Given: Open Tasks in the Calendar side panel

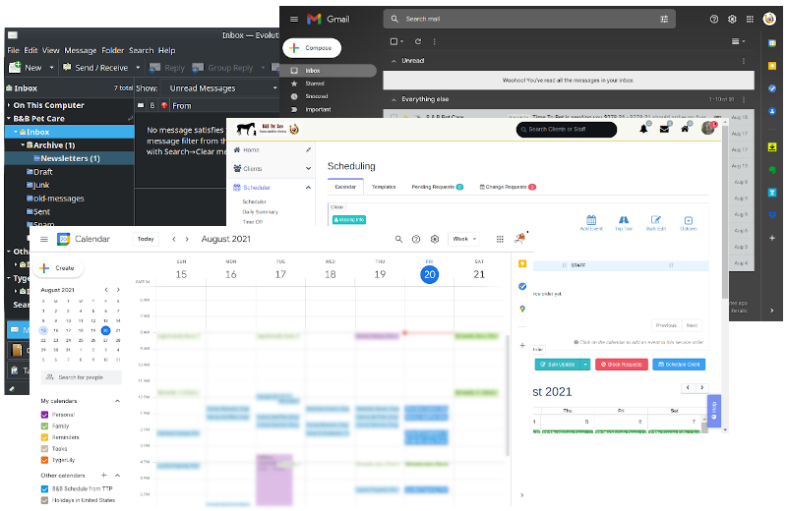Looking at the screenshot, I should [x=522, y=286].
